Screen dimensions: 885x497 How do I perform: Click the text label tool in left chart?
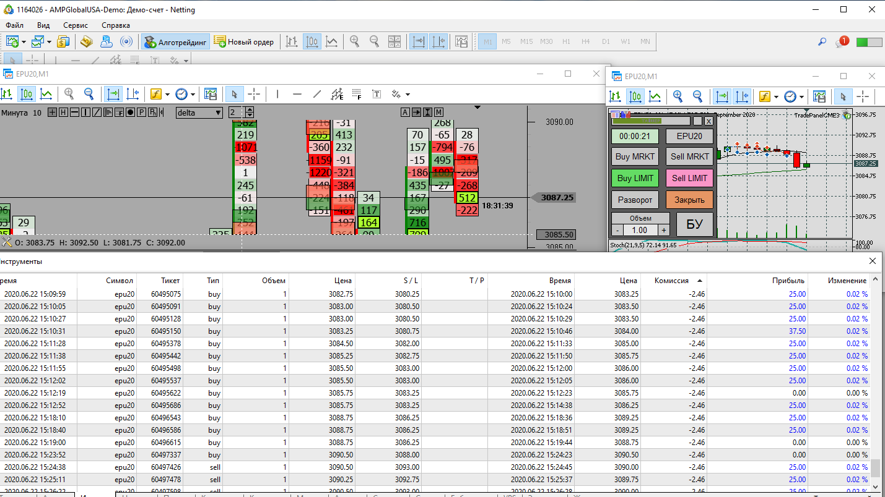[x=377, y=95]
